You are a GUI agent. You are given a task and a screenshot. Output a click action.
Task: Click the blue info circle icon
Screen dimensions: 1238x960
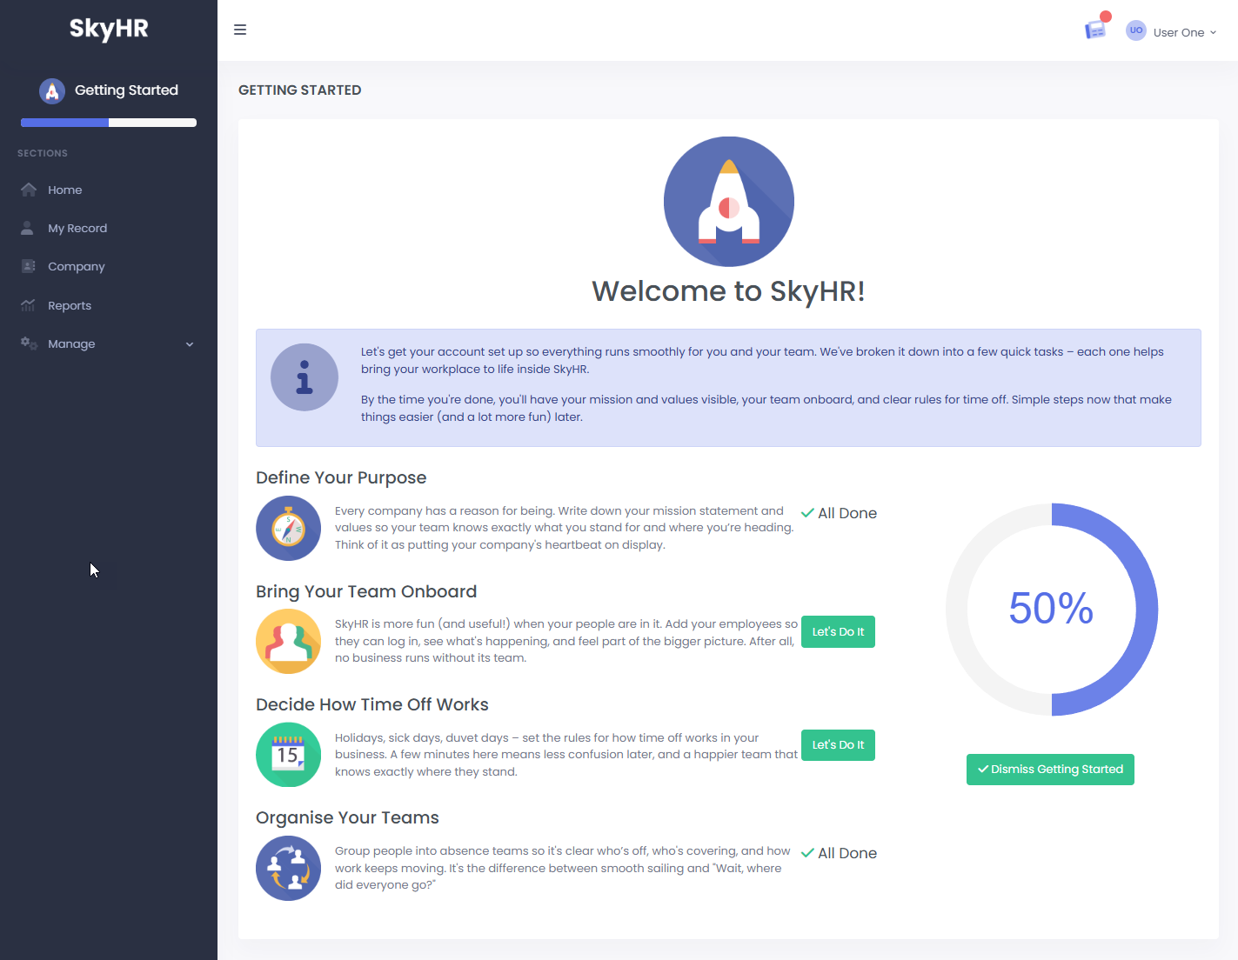pyautogui.click(x=304, y=377)
